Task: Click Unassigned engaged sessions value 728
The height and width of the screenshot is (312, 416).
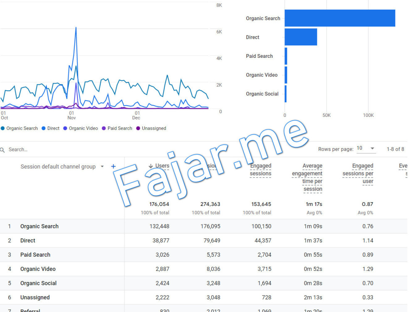Action: pyautogui.click(x=267, y=297)
